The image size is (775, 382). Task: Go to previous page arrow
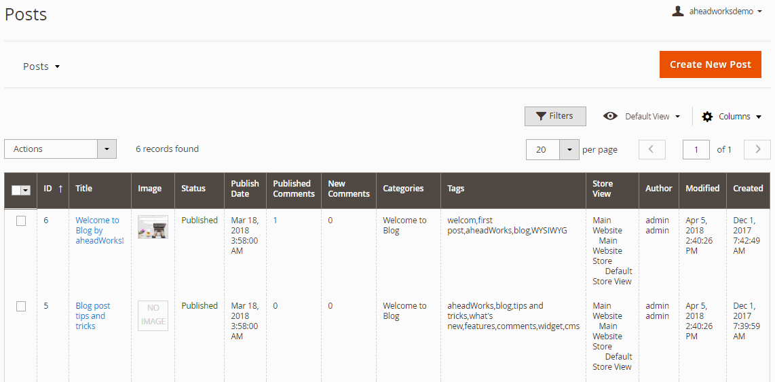pos(652,149)
